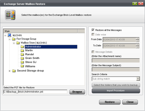This screenshot has height=111, width=145.
Task: Select the MJOHN server node label
Action: click(x=17, y=35)
